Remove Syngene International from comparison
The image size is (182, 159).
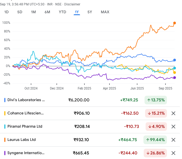[x=173, y=153]
